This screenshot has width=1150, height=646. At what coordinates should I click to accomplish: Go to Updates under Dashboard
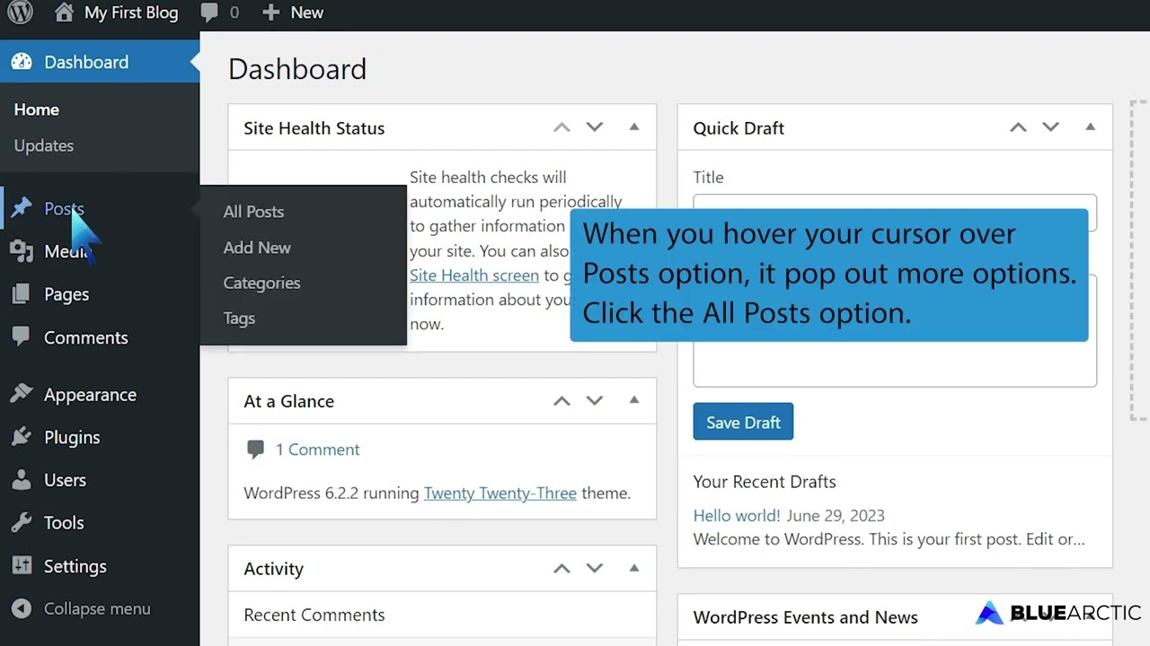(x=44, y=145)
